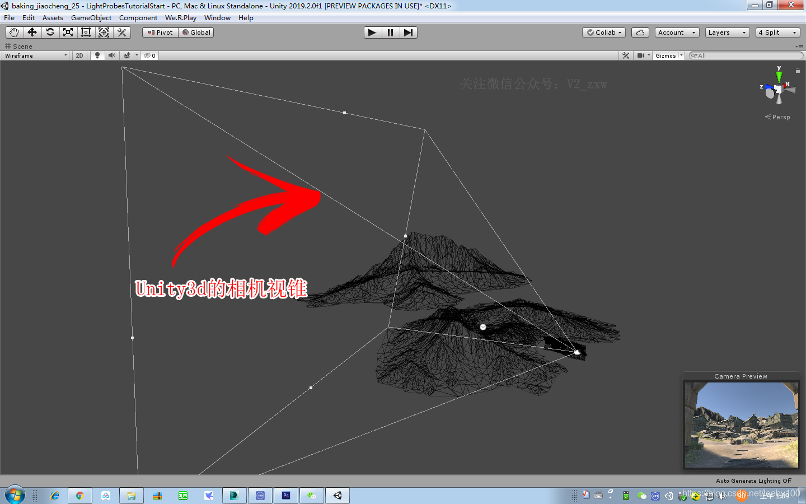Open the Help menu
The width and height of the screenshot is (806, 504).
click(246, 18)
